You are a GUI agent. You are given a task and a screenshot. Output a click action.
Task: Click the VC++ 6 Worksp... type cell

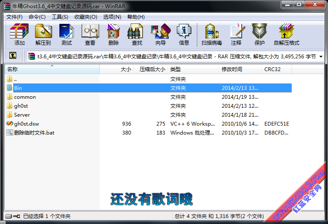tap(193, 124)
